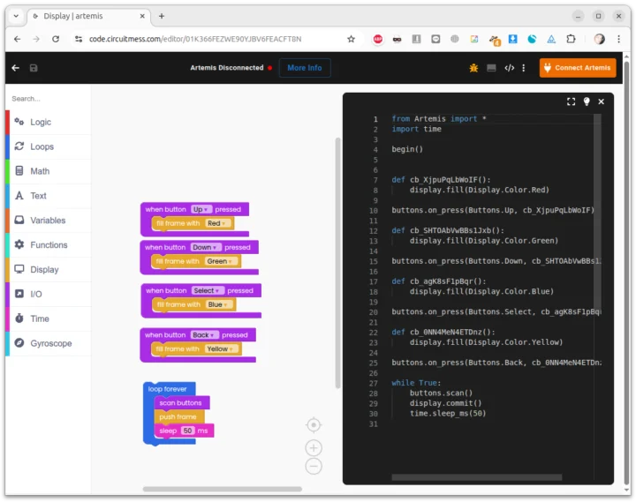Click the bug debug icon in toolbar
Viewport: 636px width, 502px height.
click(x=473, y=68)
